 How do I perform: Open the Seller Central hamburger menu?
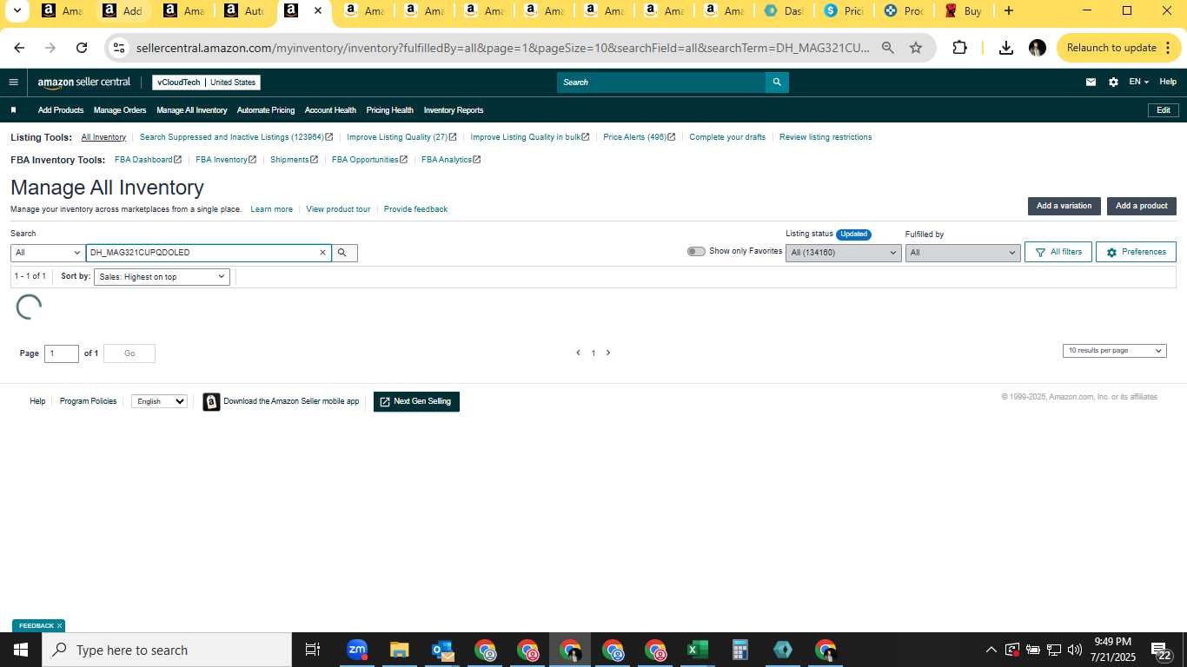[x=13, y=82]
